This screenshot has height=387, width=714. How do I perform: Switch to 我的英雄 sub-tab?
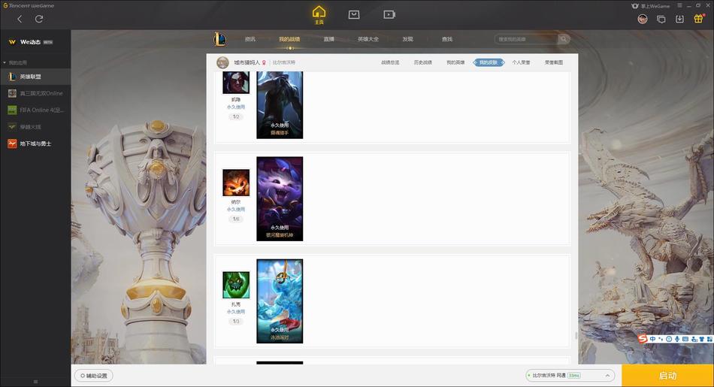click(x=455, y=62)
